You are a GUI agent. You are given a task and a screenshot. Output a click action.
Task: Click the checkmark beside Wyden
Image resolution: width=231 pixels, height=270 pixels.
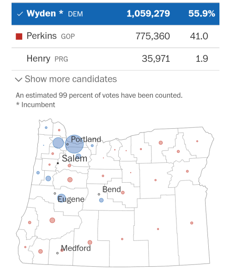tap(20, 14)
